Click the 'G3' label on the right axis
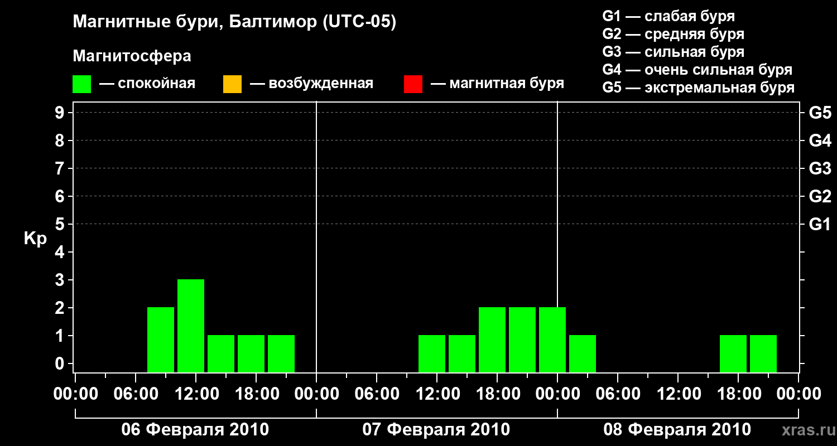This screenshot has width=837, height=446. point(820,168)
